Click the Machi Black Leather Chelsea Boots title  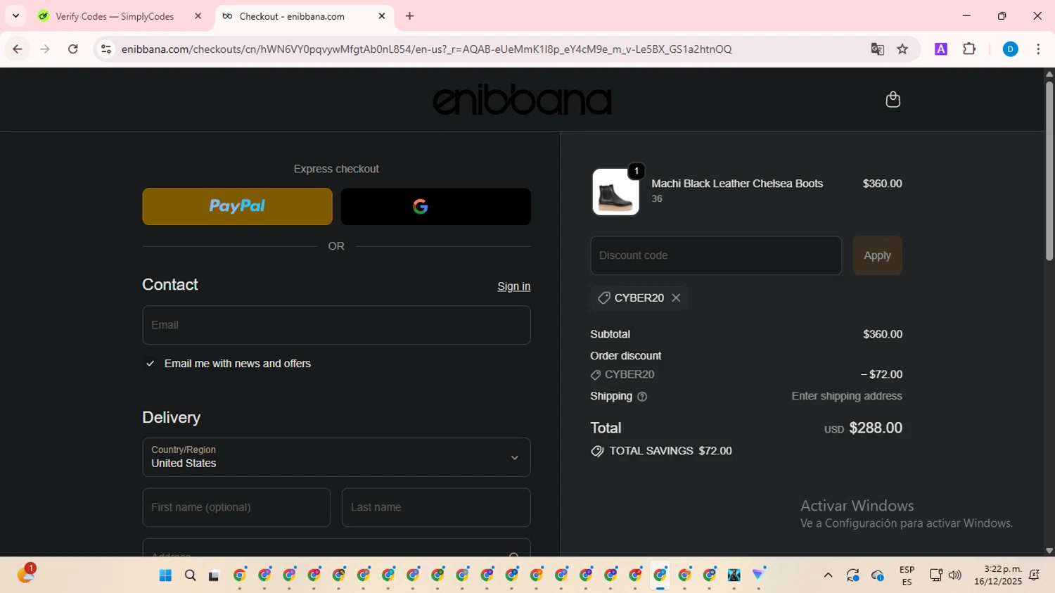(737, 184)
